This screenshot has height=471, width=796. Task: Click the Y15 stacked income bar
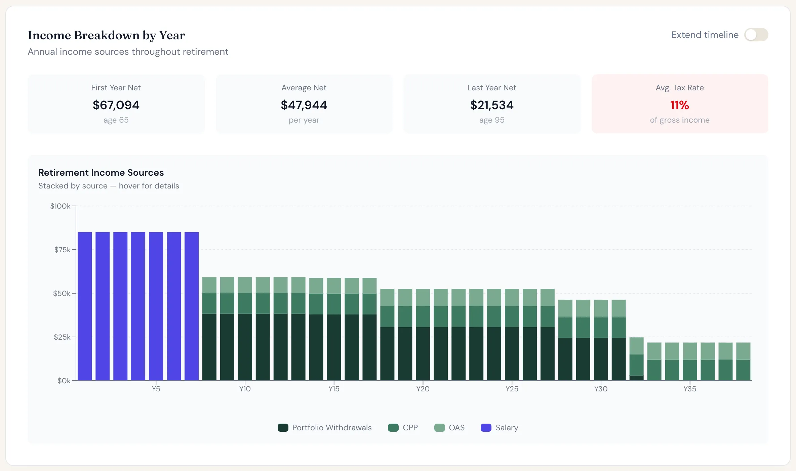tap(334, 329)
